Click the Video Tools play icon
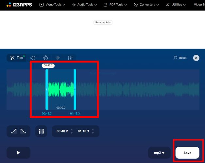205x163 pixels. click(x=42, y=5)
